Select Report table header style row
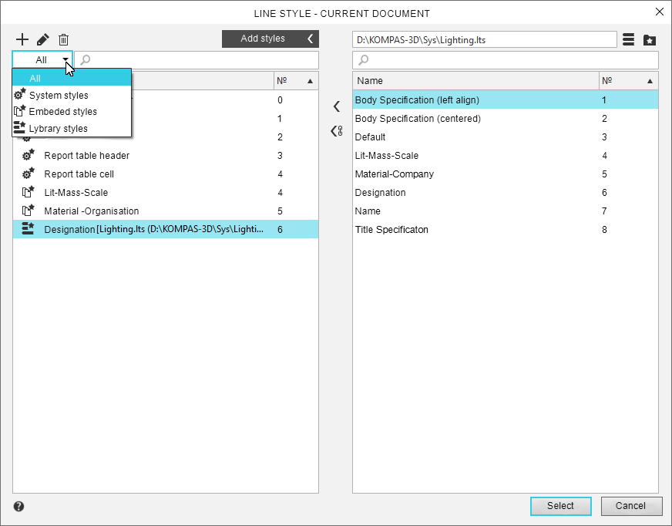The height and width of the screenshot is (526, 672). click(86, 156)
